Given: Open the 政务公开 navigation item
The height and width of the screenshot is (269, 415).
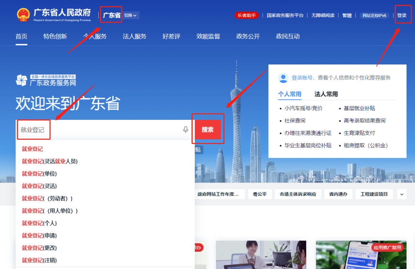Looking at the screenshot, I should point(248,36).
